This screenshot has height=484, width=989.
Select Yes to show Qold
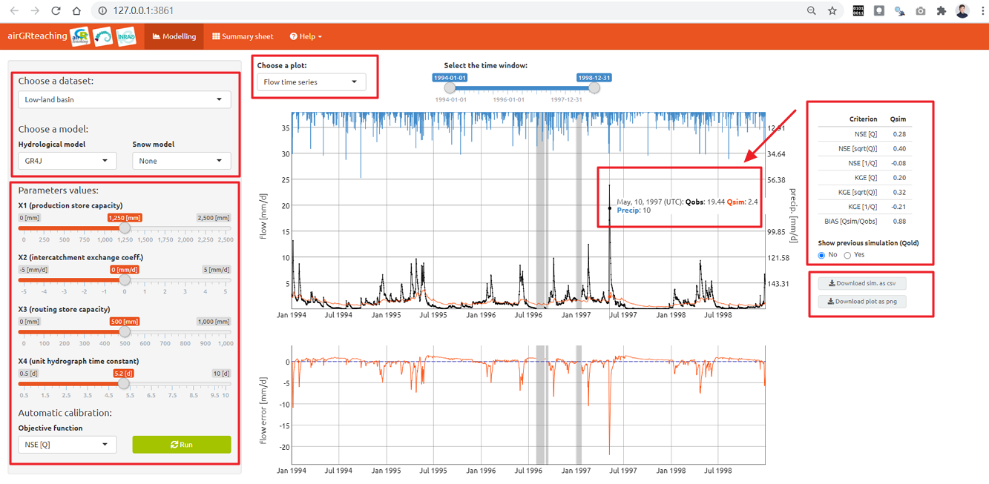847,255
